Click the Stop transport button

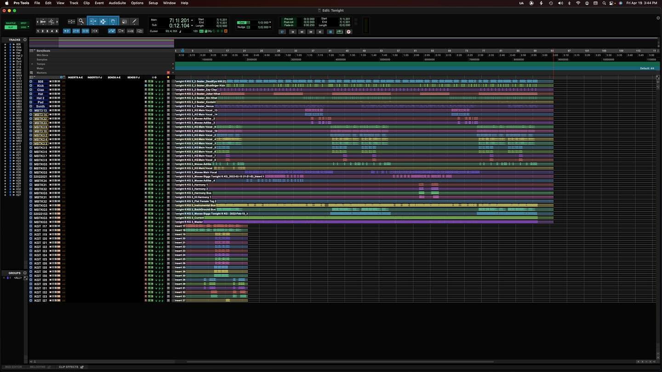(330, 32)
